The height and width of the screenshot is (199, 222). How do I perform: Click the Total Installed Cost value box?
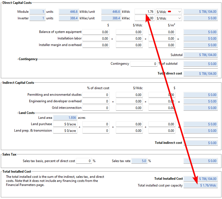point(200,179)
